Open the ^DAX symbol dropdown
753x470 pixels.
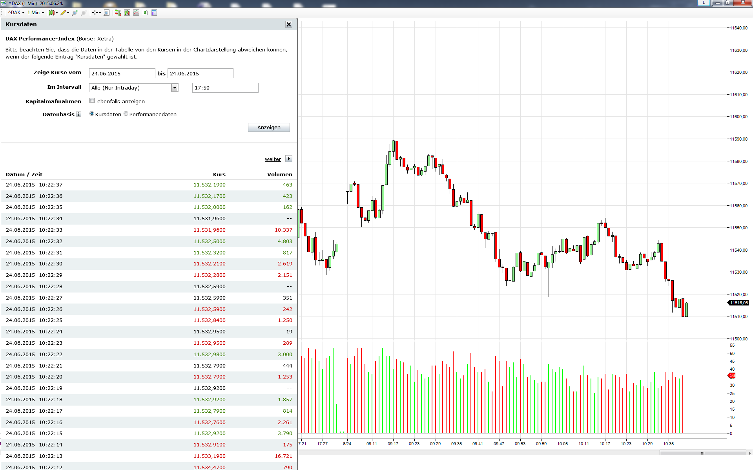(16, 13)
